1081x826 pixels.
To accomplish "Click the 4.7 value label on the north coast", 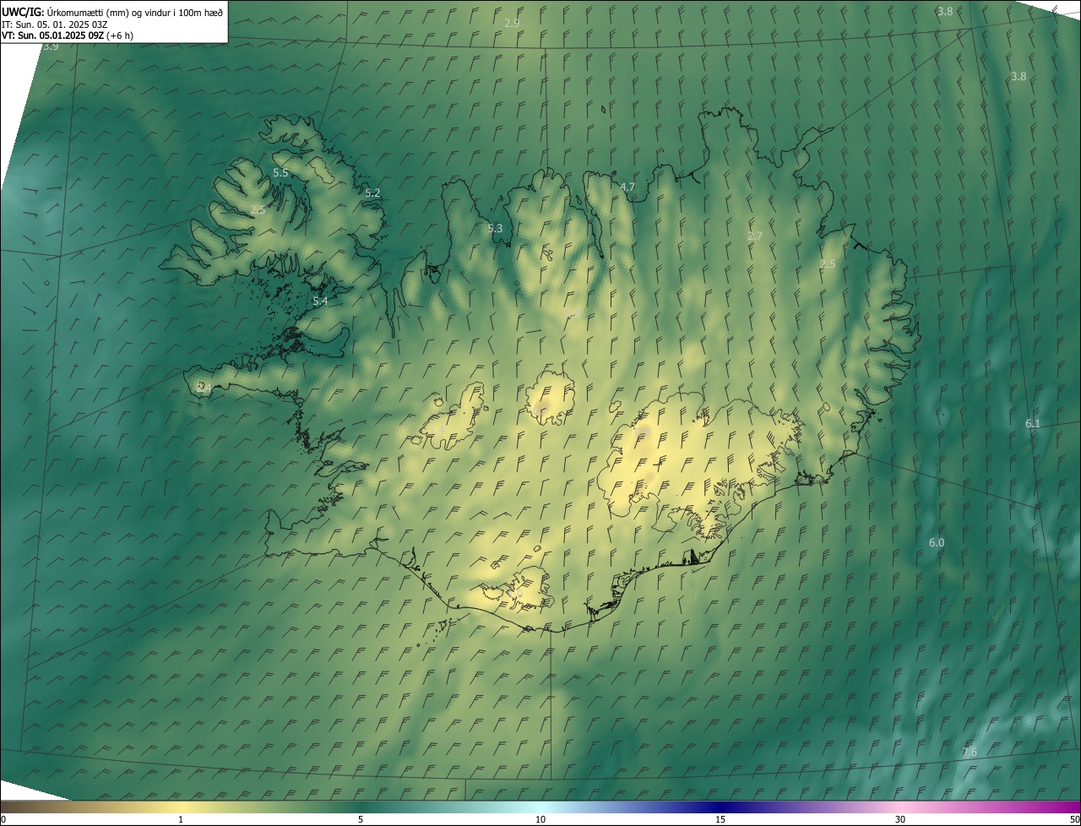I will coord(627,187).
